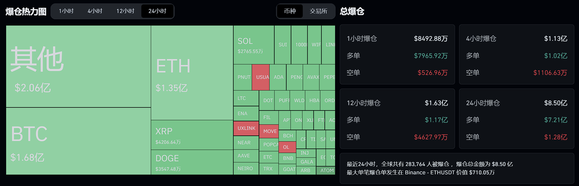Click the DOGE heatmap tile

click(x=192, y=162)
